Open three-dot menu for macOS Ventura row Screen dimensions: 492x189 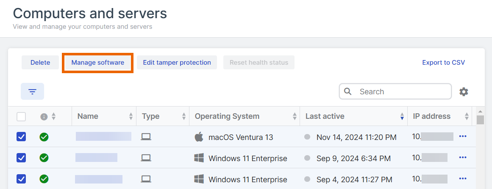(x=463, y=136)
